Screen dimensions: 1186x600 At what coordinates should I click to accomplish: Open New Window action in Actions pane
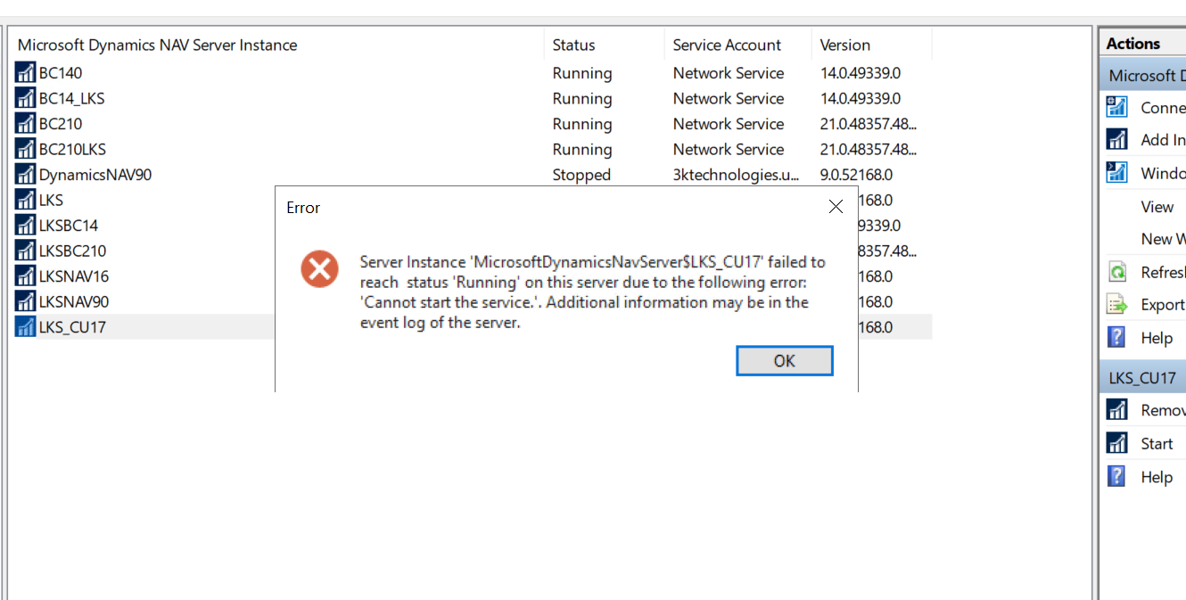click(x=1163, y=239)
